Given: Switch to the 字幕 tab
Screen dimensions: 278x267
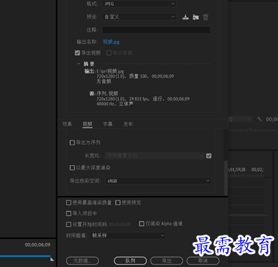Looking at the screenshot, I should tap(108, 124).
